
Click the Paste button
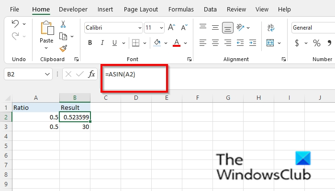(46, 33)
